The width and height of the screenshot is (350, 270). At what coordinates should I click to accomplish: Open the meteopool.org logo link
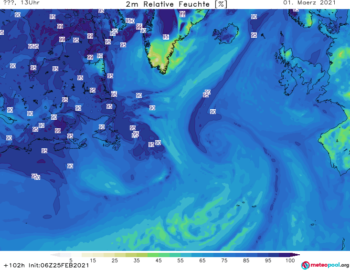(x=325, y=265)
